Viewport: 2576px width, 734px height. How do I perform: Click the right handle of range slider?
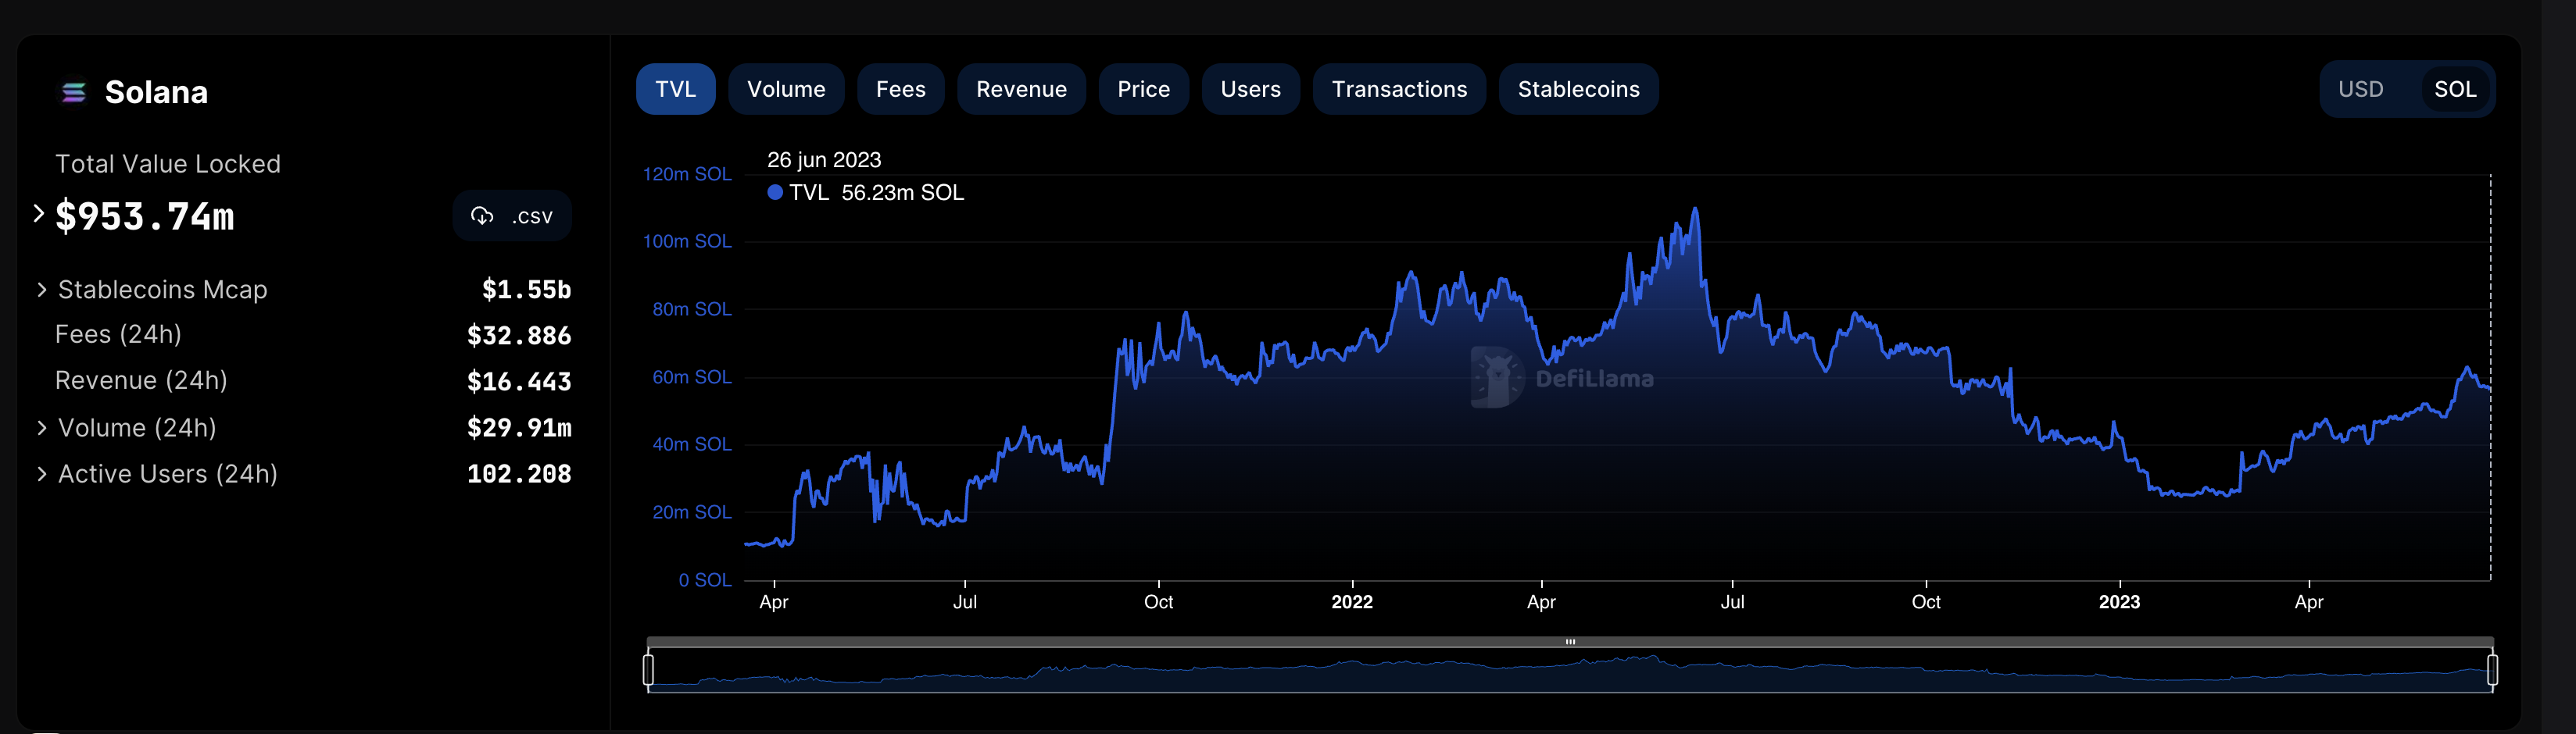[x=2492, y=669]
